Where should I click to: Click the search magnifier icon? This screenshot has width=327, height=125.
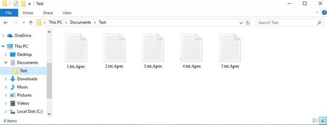(319, 23)
